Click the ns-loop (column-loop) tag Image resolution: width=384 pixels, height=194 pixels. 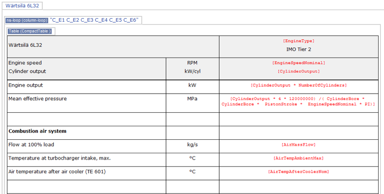coord(27,20)
